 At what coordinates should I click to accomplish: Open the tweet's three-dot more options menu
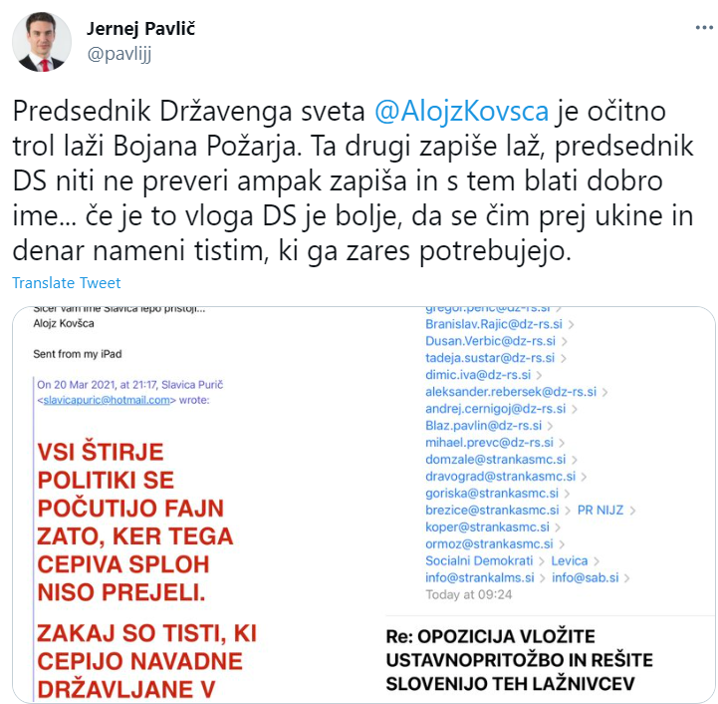[704, 28]
